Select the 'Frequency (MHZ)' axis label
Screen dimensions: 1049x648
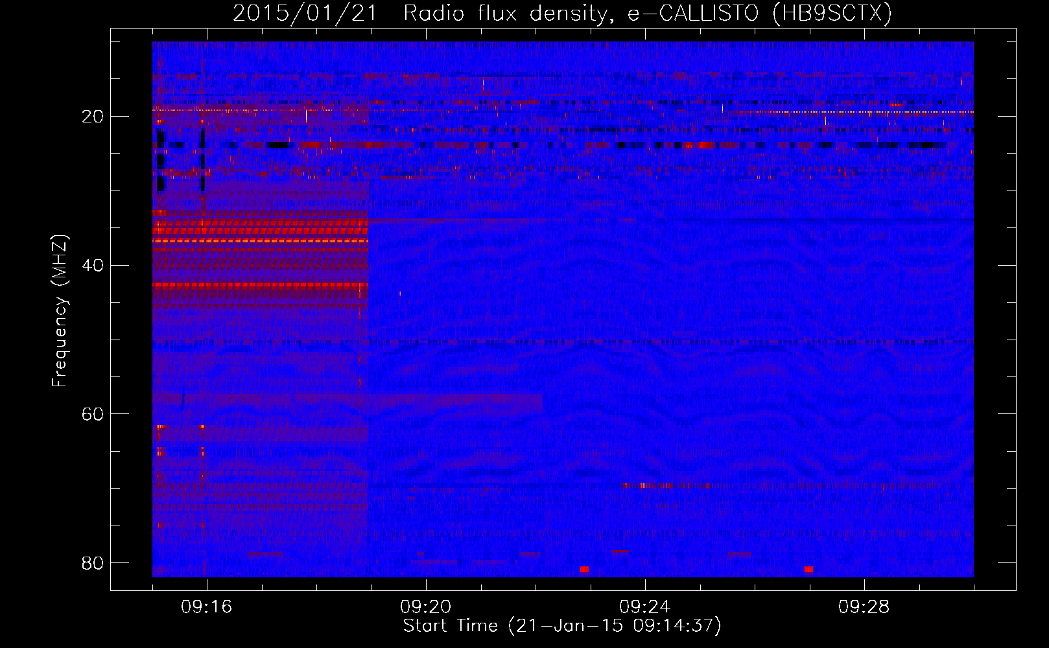tap(60, 311)
